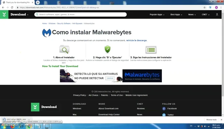Show hidden system tray icons
This screenshot has width=224, height=129.
pyautogui.click(x=195, y=126)
